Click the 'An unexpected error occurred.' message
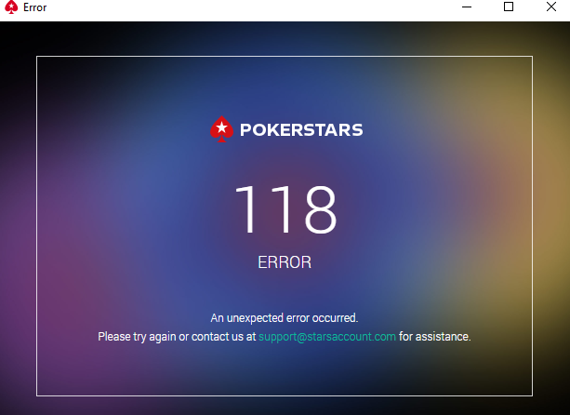The image size is (570, 415). point(285,318)
